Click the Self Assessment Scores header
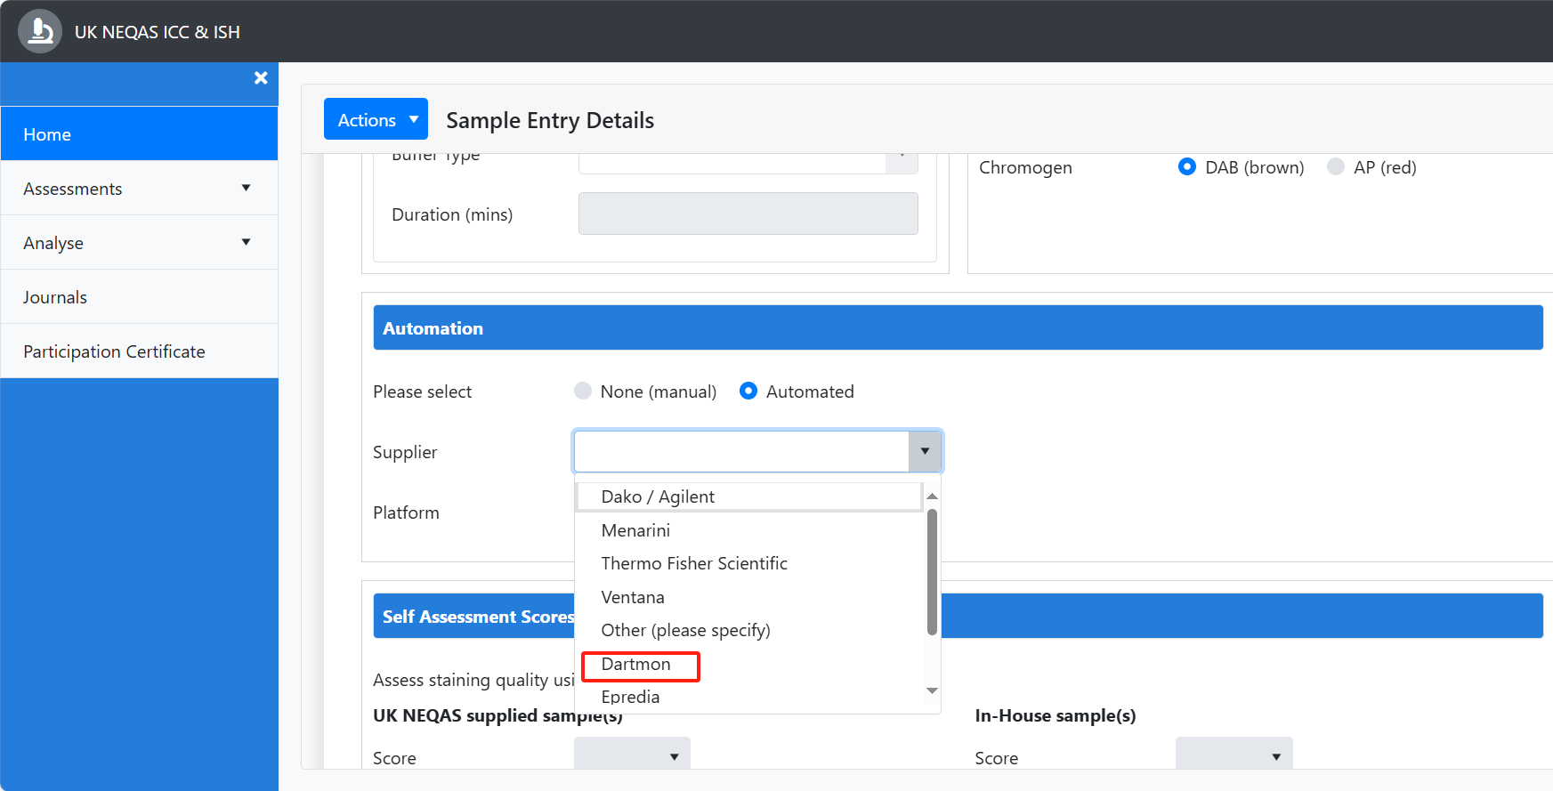This screenshot has width=1553, height=791. pos(958,616)
